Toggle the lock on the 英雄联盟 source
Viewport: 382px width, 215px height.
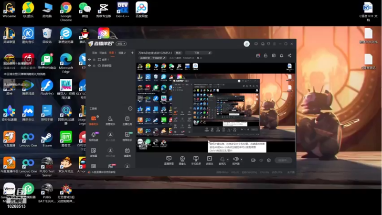pos(94,65)
